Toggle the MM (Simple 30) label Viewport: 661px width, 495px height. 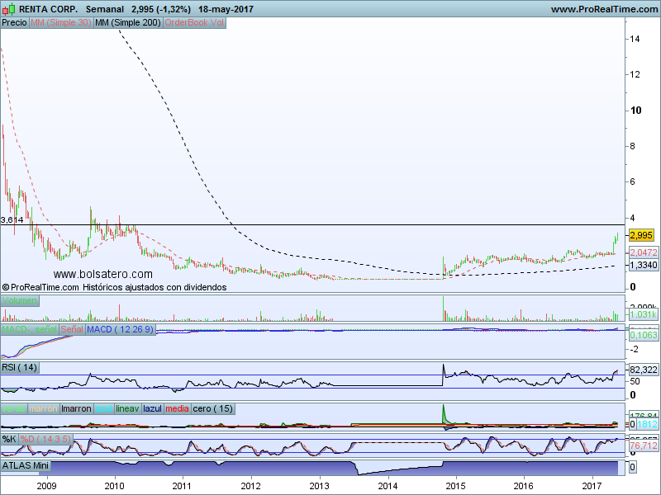(x=61, y=23)
